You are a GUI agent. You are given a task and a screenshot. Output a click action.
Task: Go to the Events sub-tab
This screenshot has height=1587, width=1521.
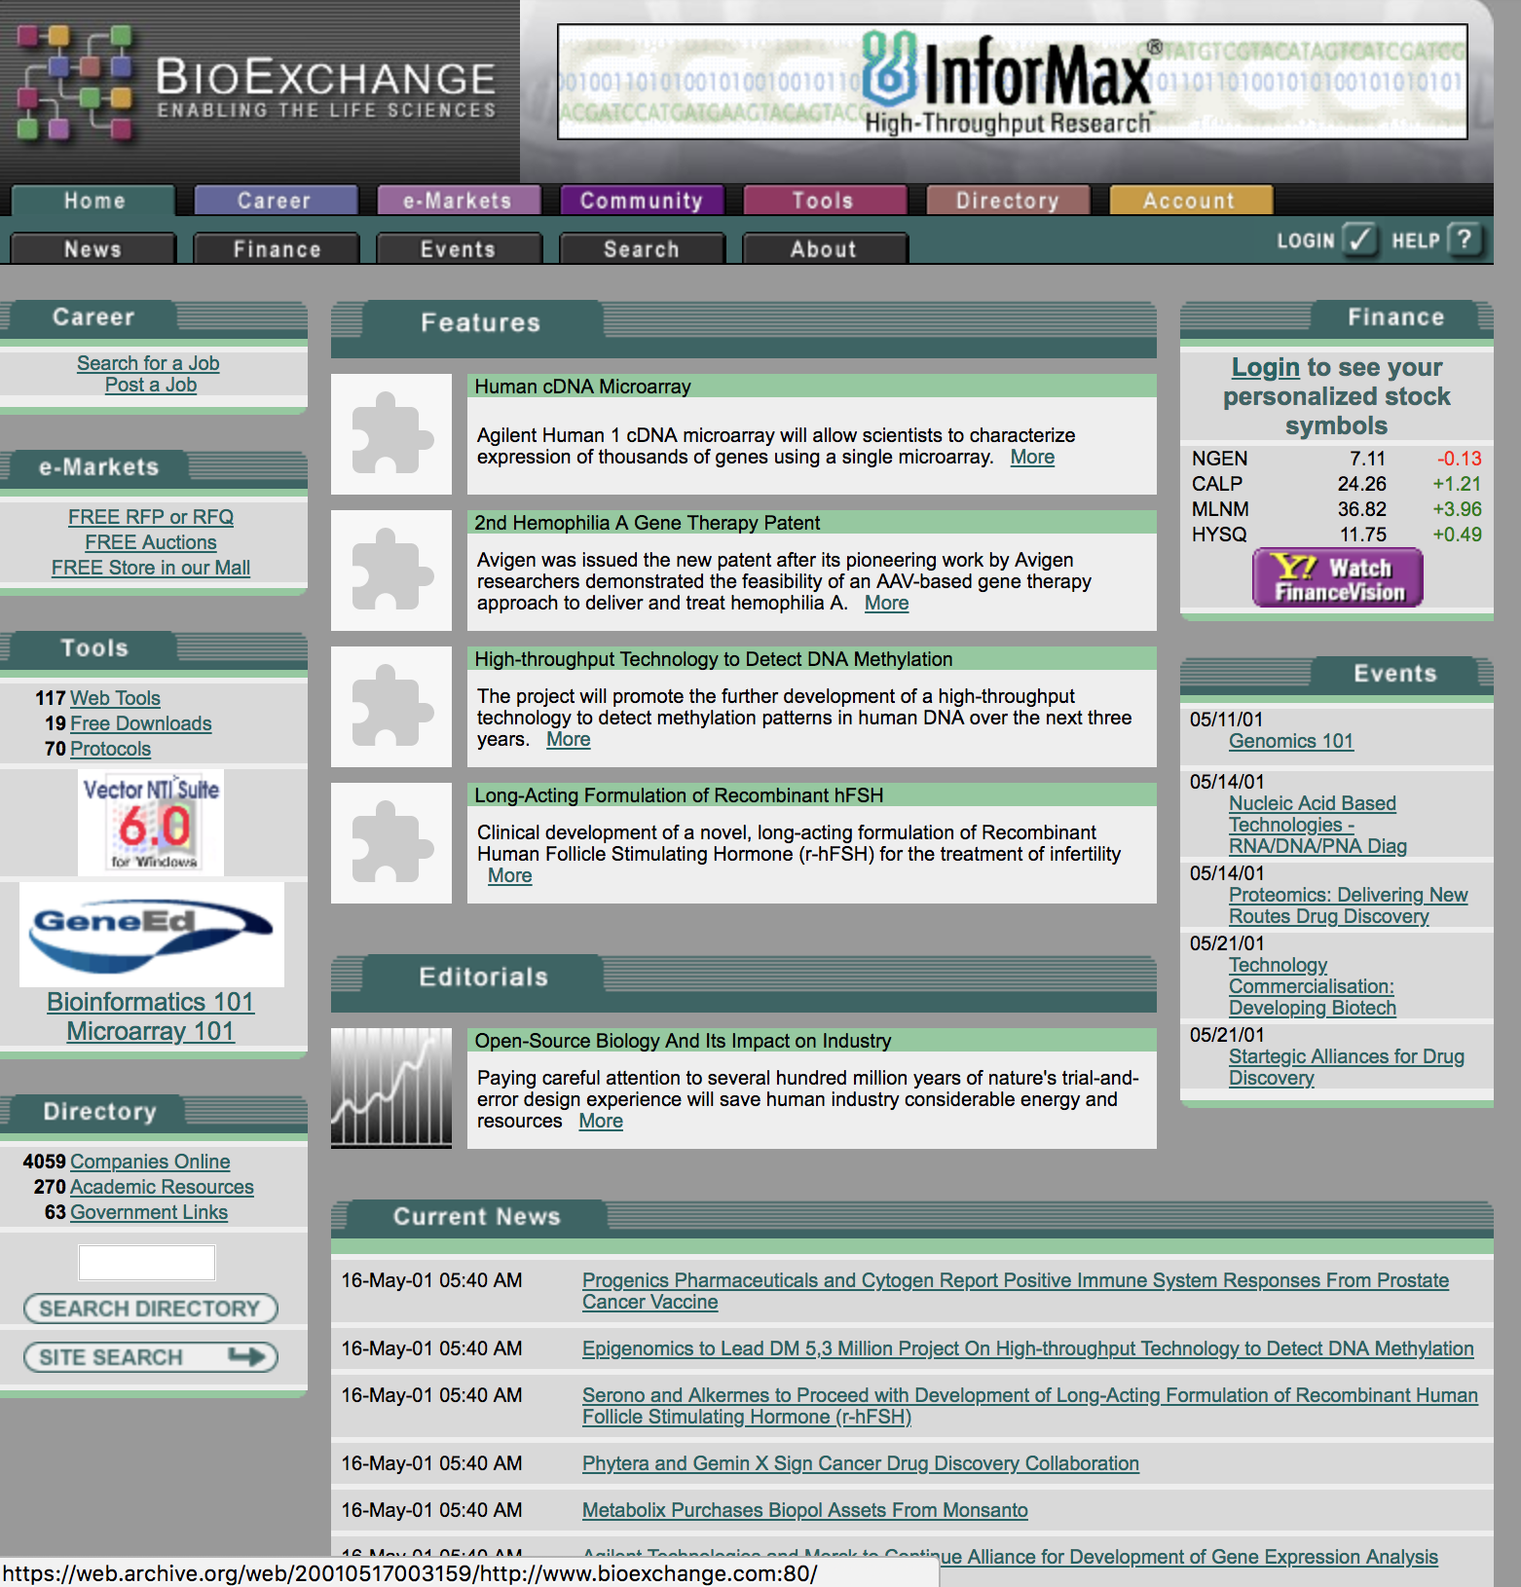tap(459, 249)
